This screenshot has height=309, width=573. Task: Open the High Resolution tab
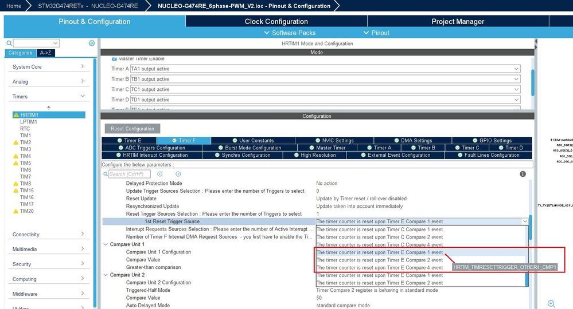[315, 155]
